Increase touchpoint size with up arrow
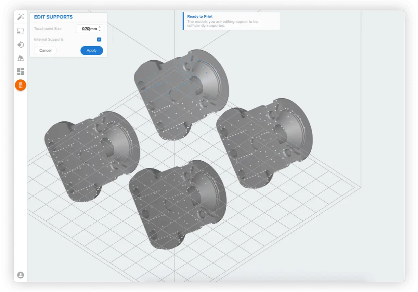Image resolution: width=418 pixels, height=292 pixels. (x=100, y=27)
